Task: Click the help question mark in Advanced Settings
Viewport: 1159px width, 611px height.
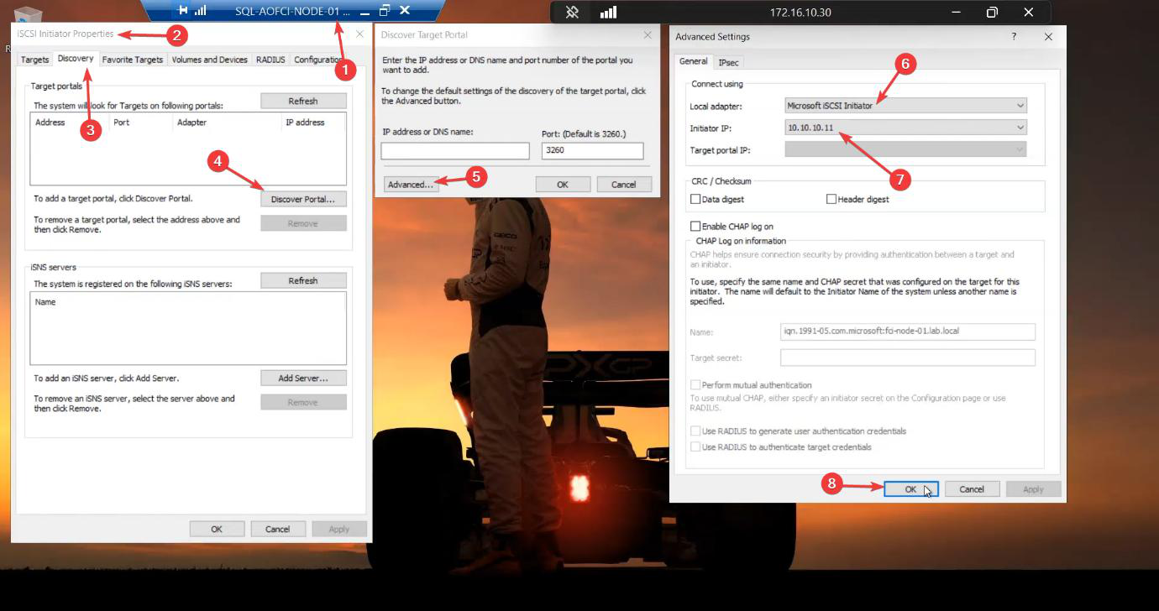Action: click(1014, 37)
